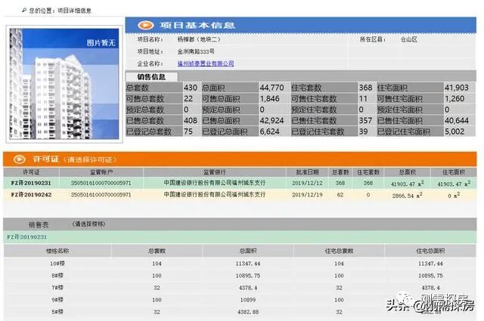Click the 所在区县 label

click(x=373, y=39)
